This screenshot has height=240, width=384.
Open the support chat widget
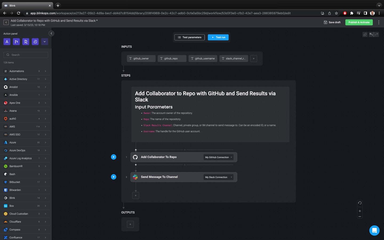click(x=374, y=230)
